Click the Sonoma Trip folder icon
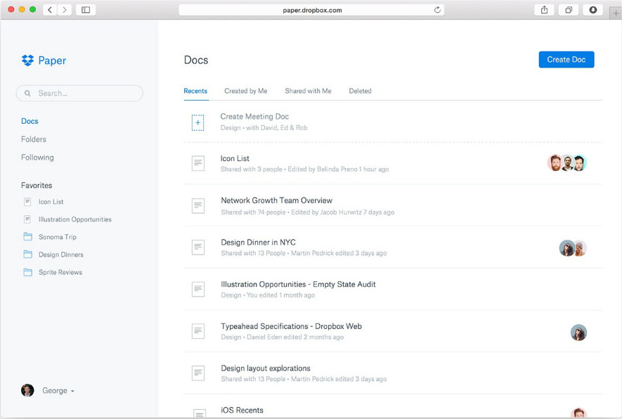The width and height of the screenshot is (622, 419). click(28, 237)
